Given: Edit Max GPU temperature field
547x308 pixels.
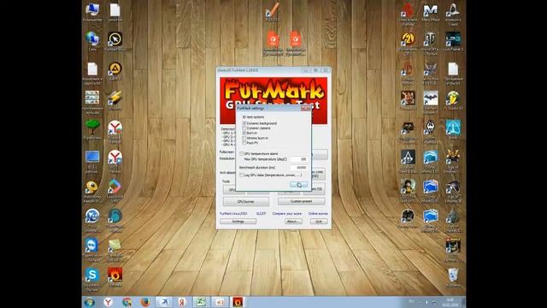Looking at the screenshot, I should 299,159.
